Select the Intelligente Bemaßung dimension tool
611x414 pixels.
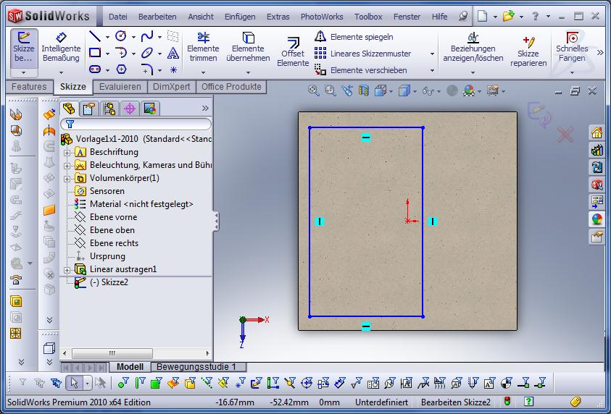pyautogui.click(x=61, y=47)
